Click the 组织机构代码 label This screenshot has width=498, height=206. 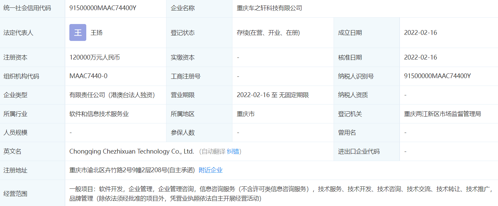click(21, 76)
